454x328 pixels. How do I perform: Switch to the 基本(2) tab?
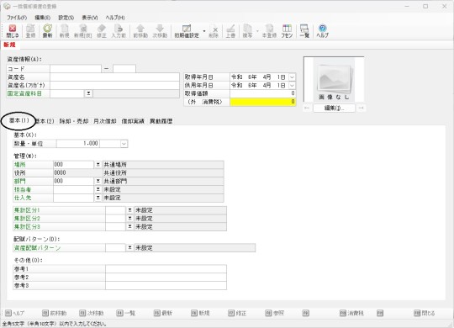[45, 121]
